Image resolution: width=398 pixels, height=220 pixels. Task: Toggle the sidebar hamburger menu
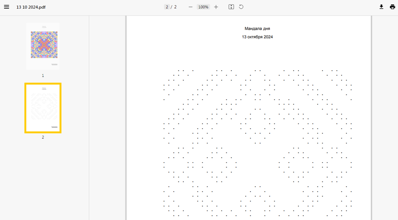7,7
